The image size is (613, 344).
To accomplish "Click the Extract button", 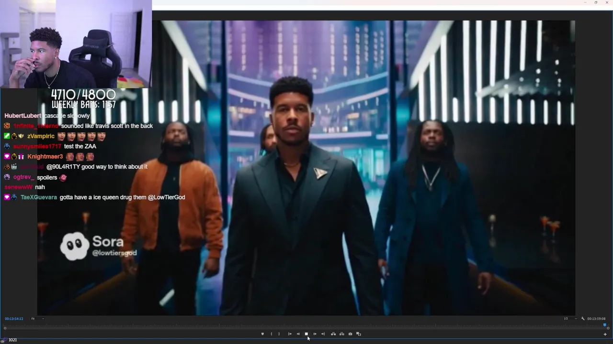I will coord(341,334).
